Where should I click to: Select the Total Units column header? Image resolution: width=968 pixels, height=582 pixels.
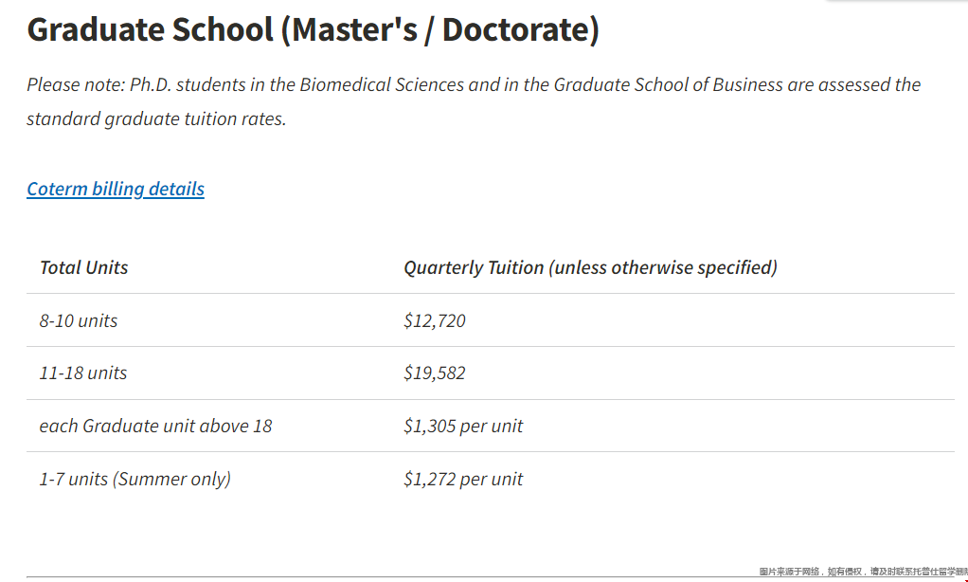(x=84, y=267)
